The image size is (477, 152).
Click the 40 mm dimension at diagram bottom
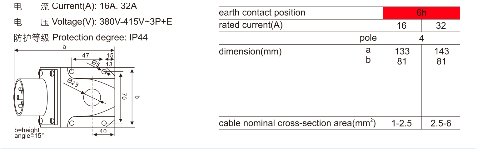[103, 131]
